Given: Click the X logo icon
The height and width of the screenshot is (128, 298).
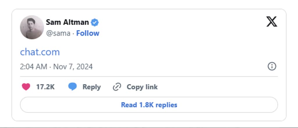Looking at the screenshot, I should pyautogui.click(x=272, y=22).
